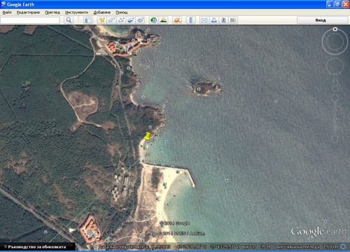Click the email envelope icon

204,20
